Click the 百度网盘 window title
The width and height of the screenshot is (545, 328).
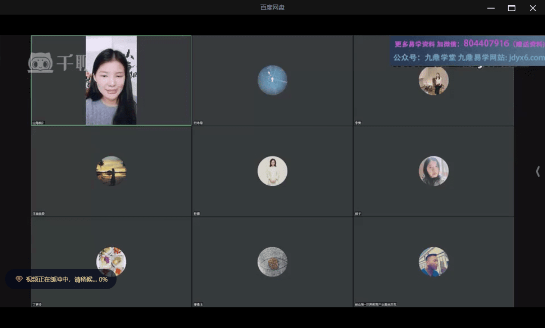pyautogui.click(x=272, y=7)
